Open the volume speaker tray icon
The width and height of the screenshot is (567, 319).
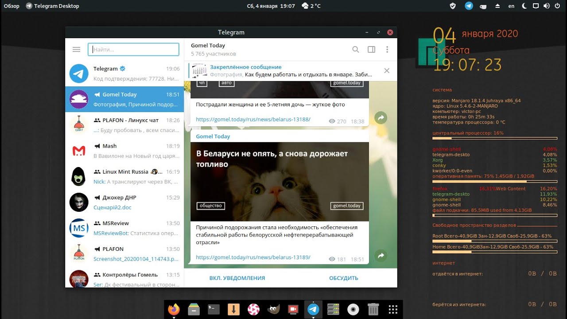[x=546, y=6]
